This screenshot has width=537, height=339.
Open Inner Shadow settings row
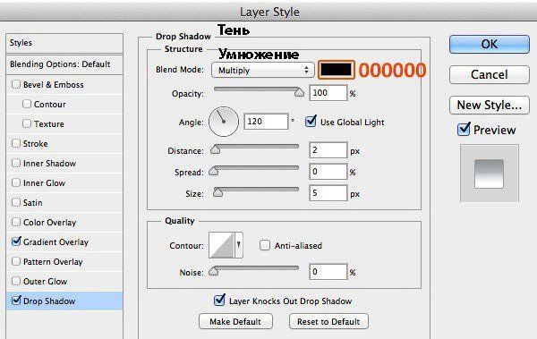point(64,164)
